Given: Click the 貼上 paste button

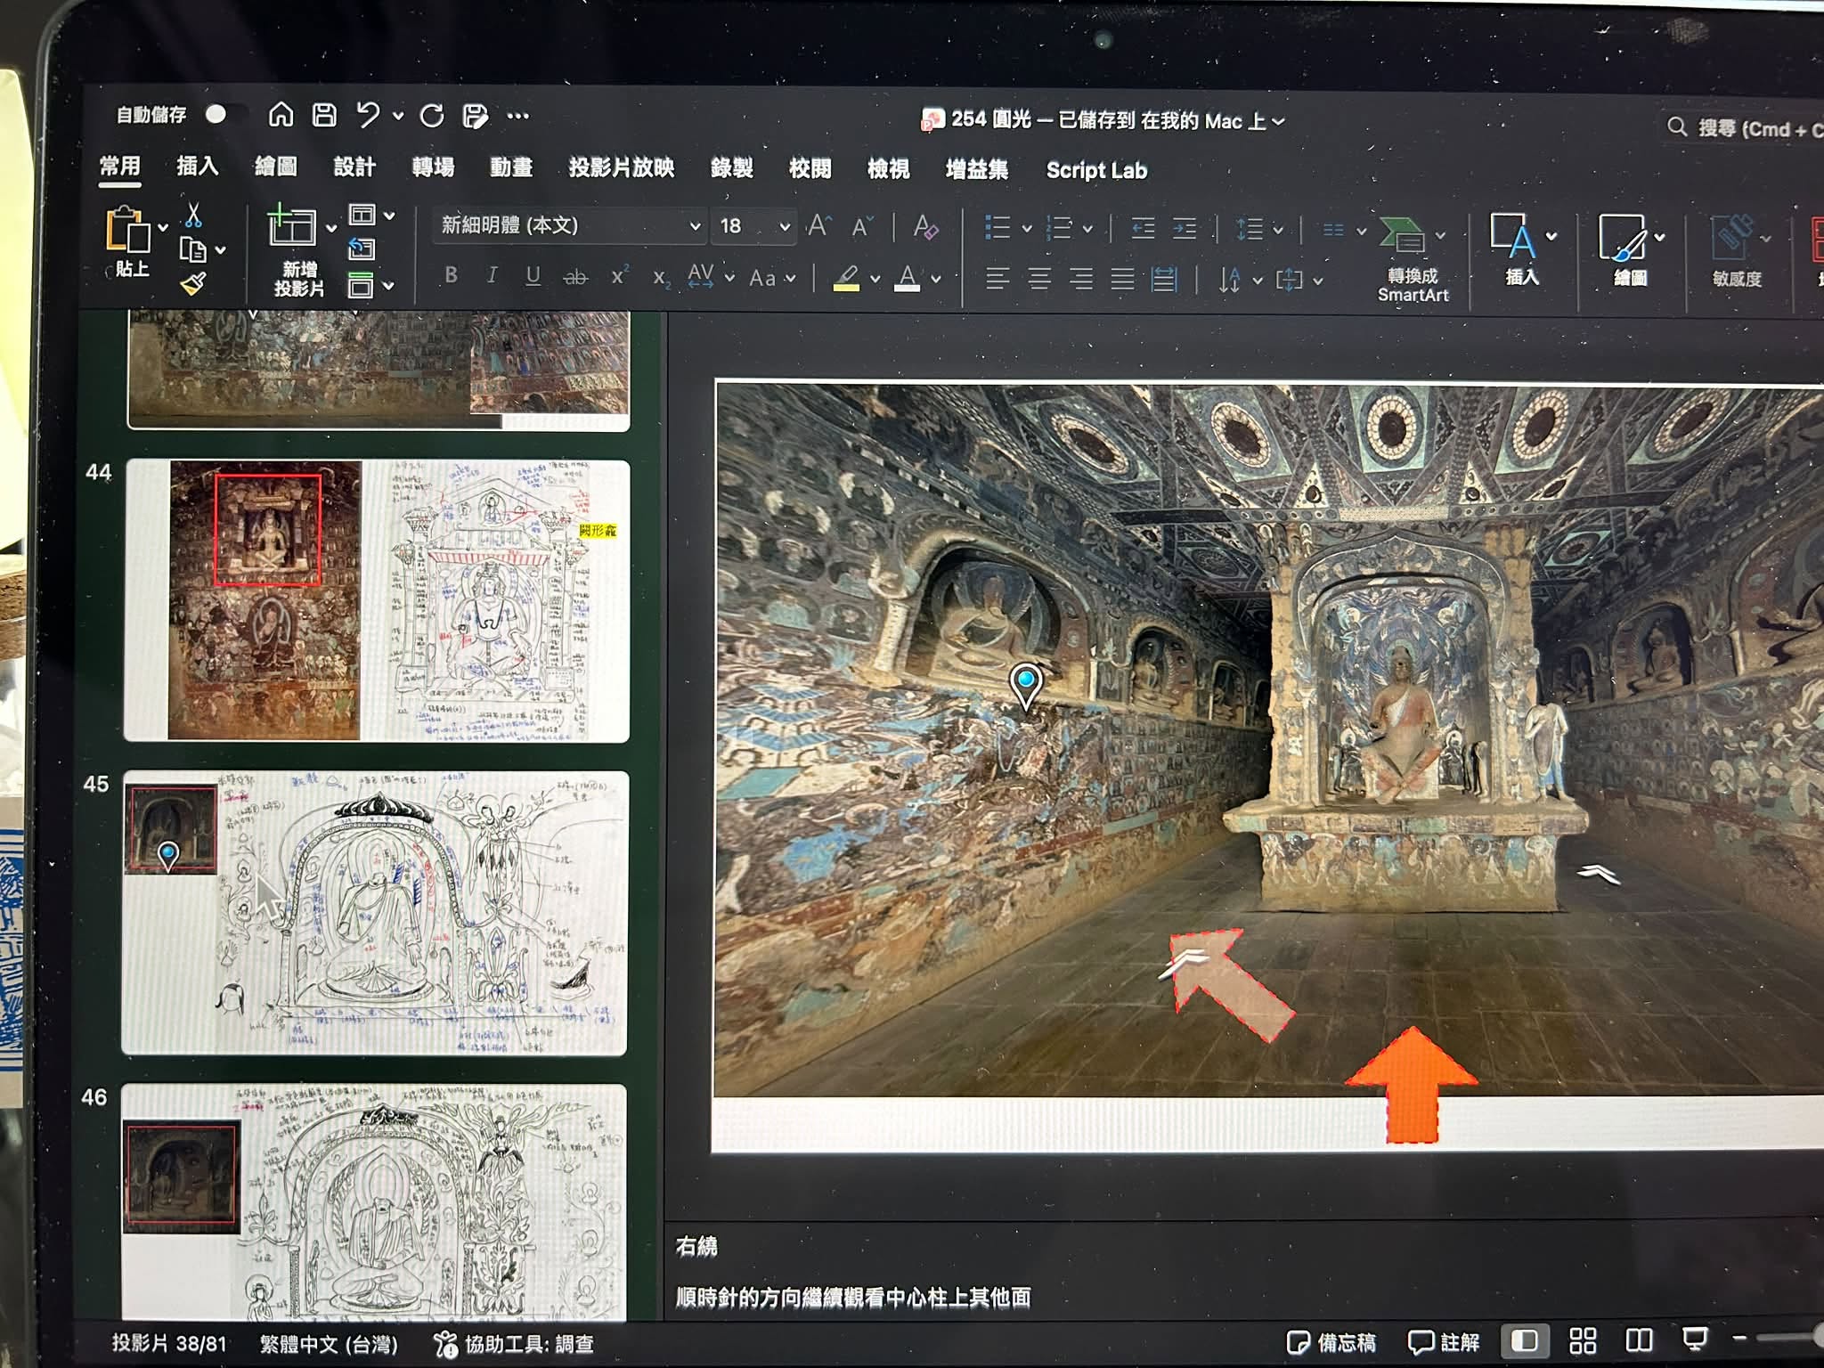Looking at the screenshot, I should click(129, 240).
